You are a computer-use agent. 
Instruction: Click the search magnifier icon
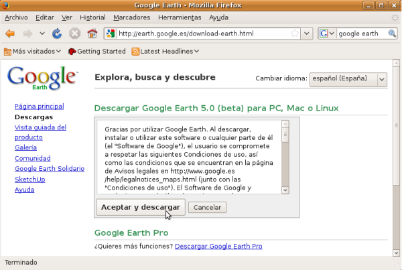[x=393, y=33]
